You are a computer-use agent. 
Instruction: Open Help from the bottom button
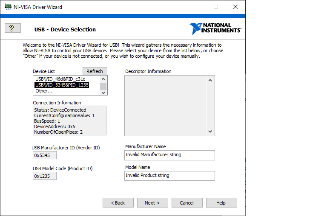[221, 203]
